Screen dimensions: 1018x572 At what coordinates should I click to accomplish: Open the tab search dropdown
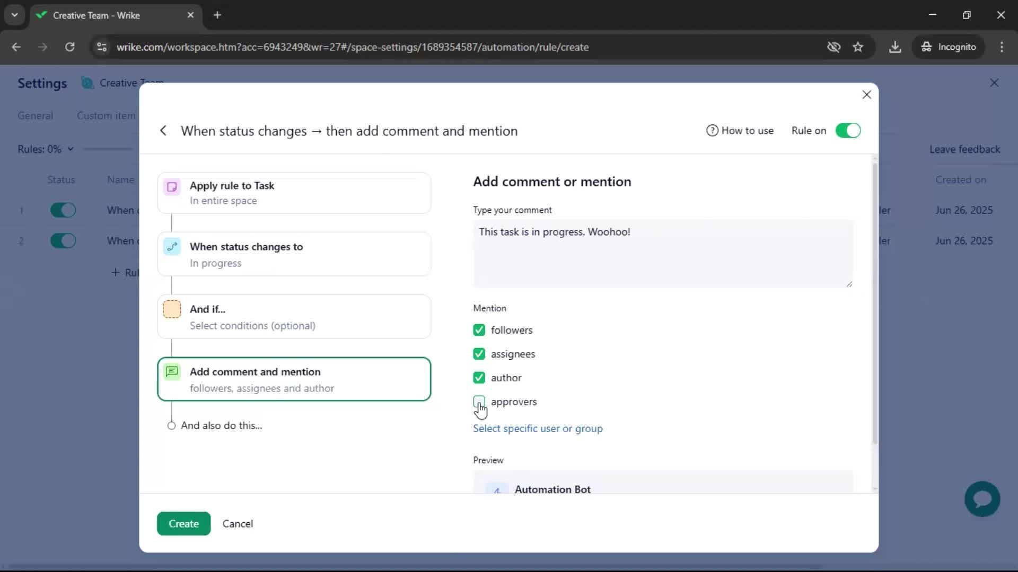[15, 15]
